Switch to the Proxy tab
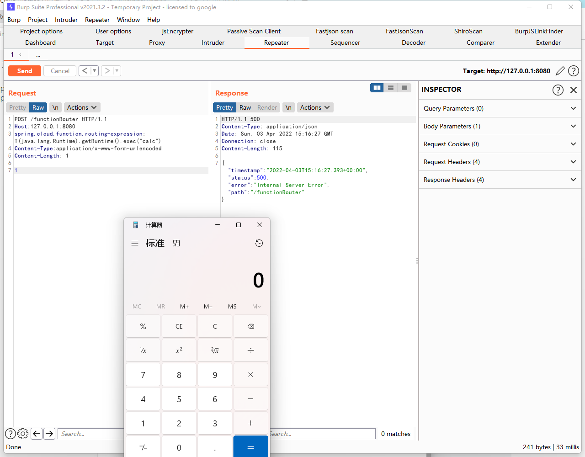Image resolution: width=585 pixels, height=457 pixels. [x=157, y=43]
